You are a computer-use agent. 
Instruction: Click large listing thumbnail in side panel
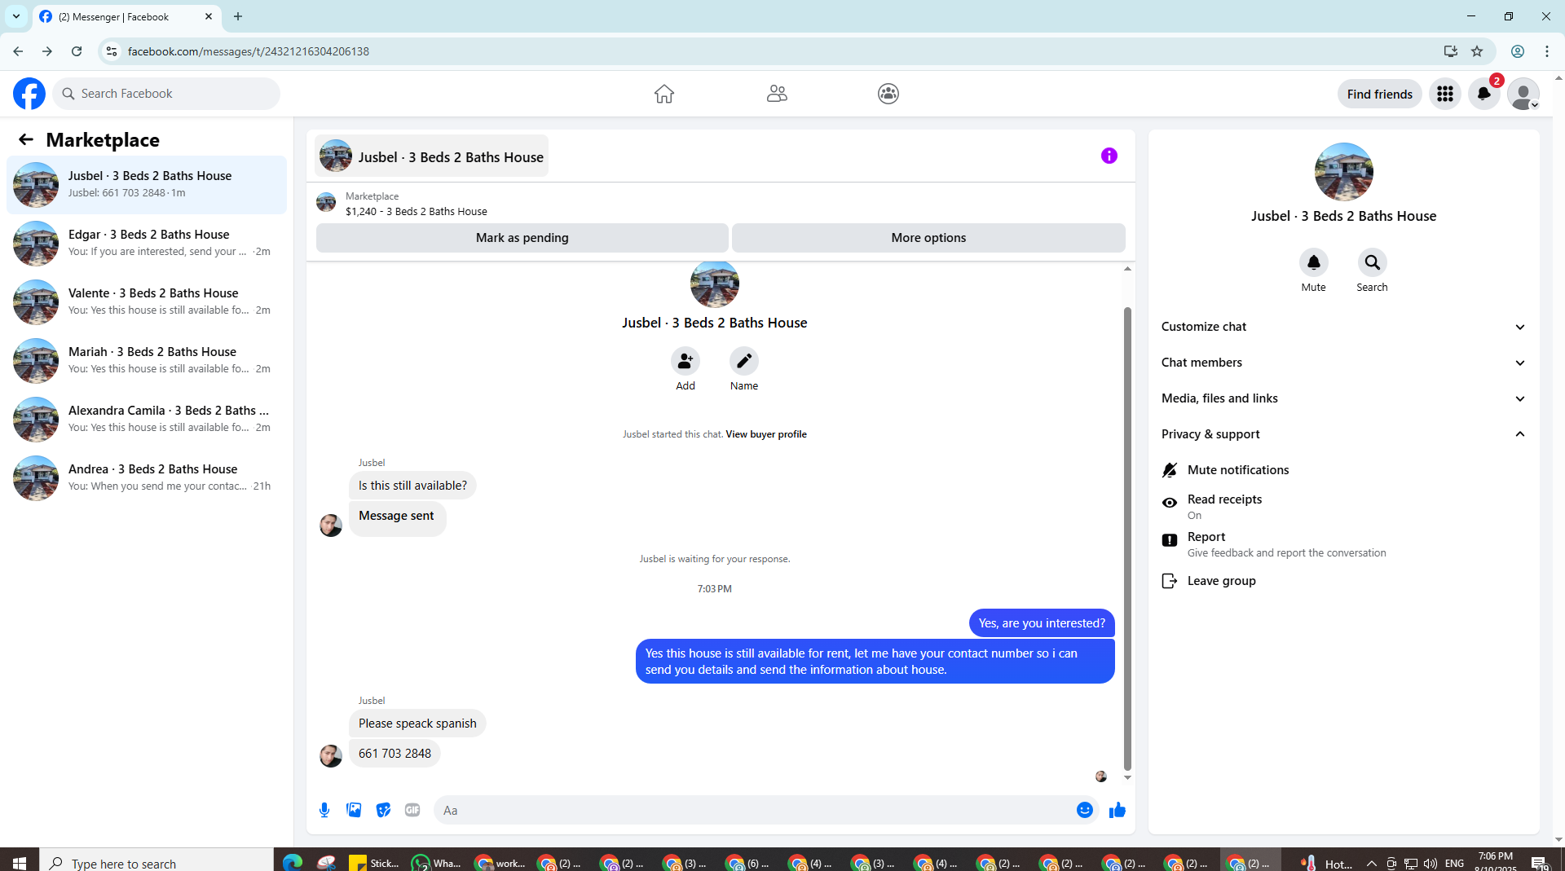pos(1344,172)
